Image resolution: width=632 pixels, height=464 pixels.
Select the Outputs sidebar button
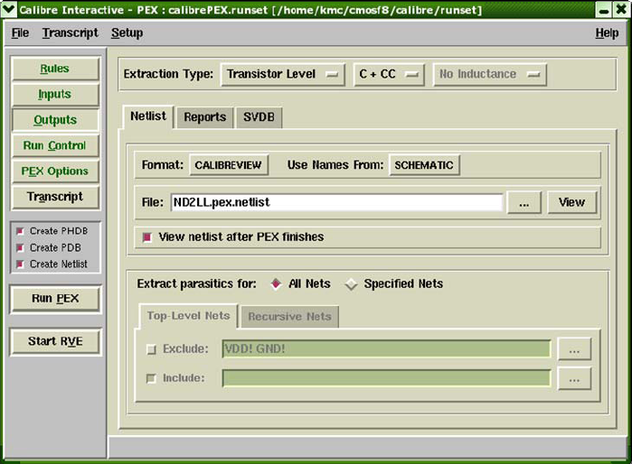(55, 120)
